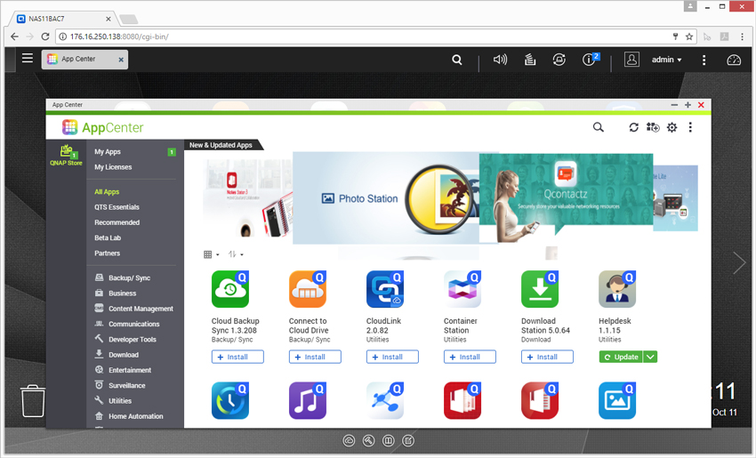The width and height of the screenshot is (756, 458).
Task: Select Recommended category
Action: [x=117, y=222]
